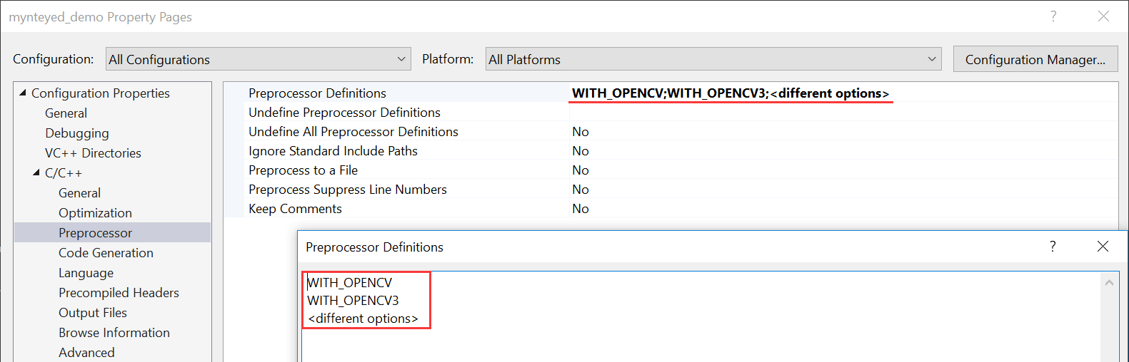Screen dimensions: 1129x362
Task: Collapse the Configuration Properties tree node
Action: point(23,93)
